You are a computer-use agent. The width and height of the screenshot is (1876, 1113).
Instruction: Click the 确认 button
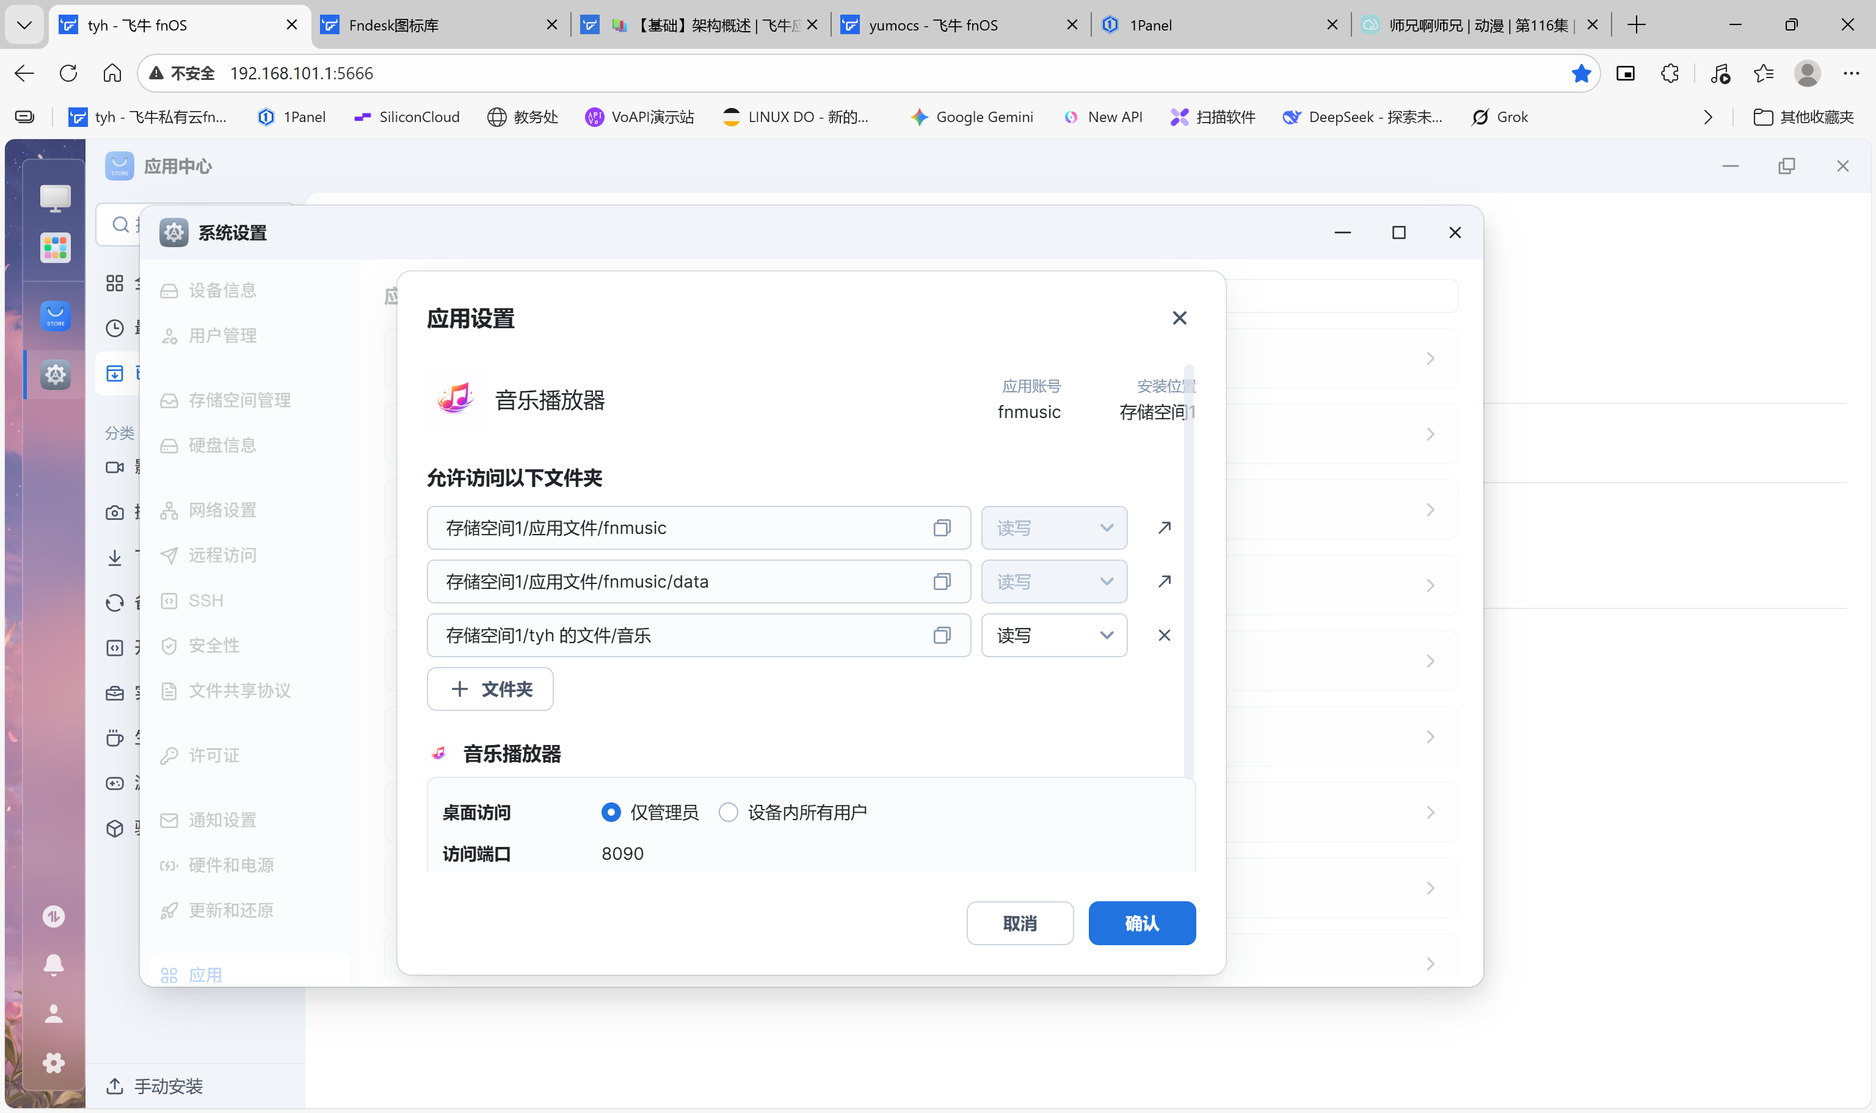tap(1141, 923)
